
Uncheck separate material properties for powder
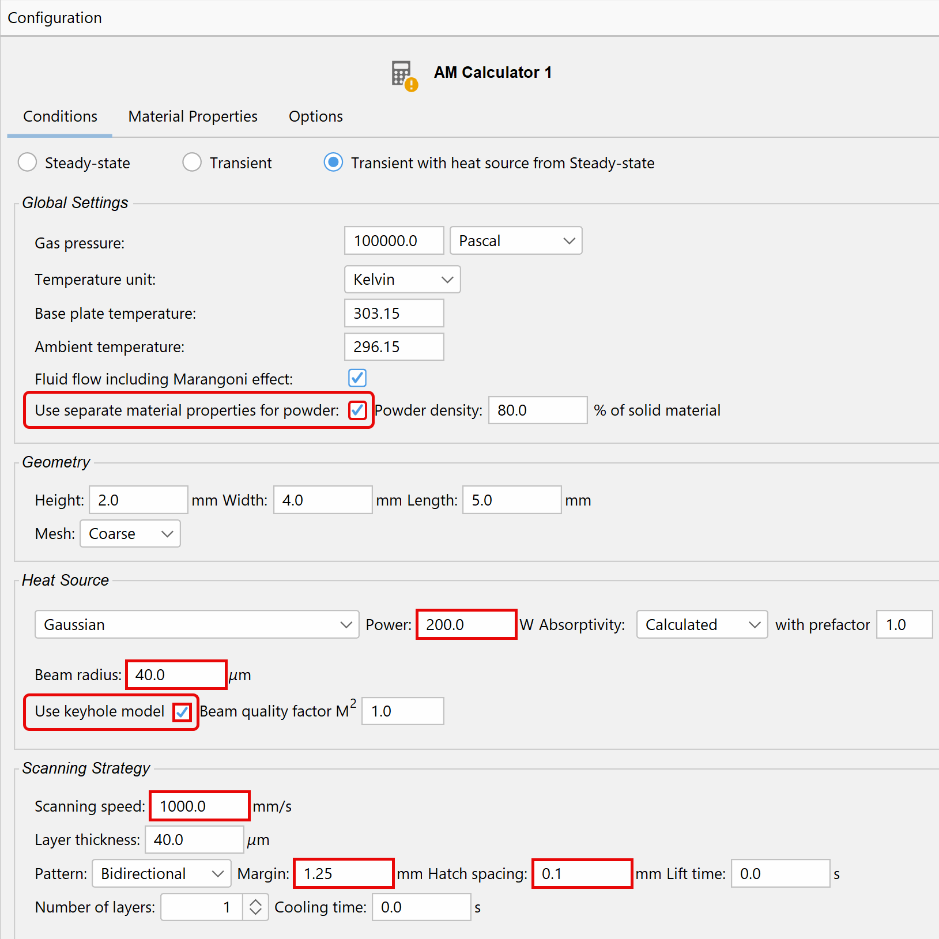point(357,410)
